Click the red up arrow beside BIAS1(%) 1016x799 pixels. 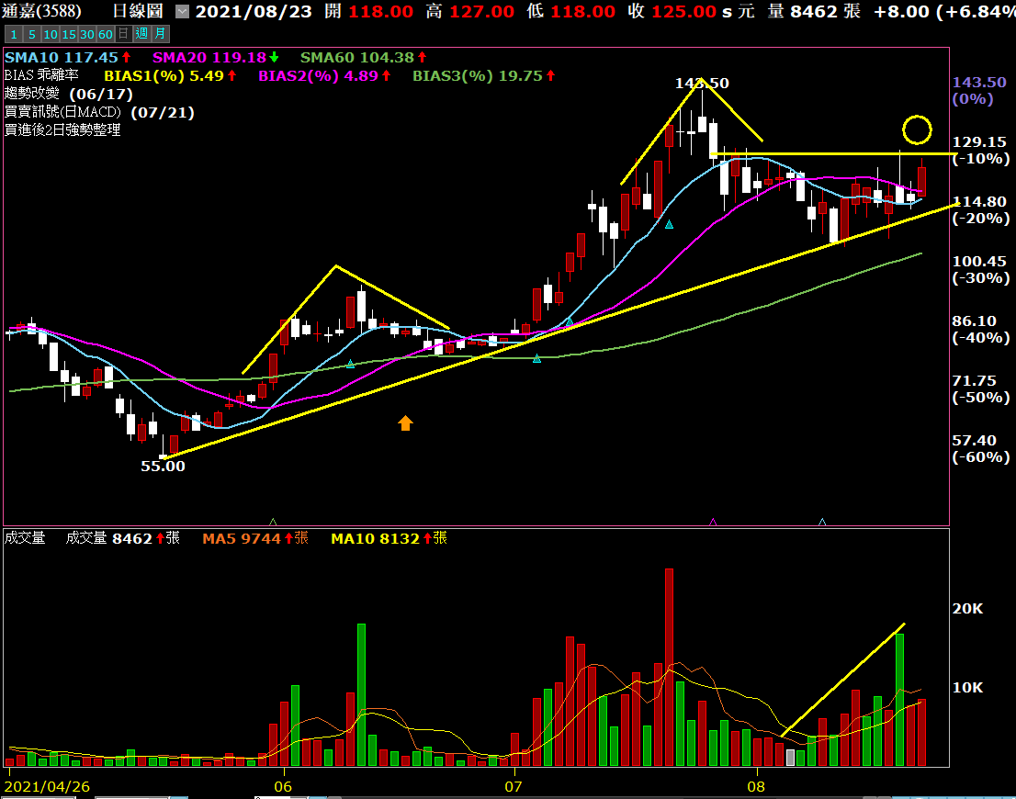click(232, 75)
